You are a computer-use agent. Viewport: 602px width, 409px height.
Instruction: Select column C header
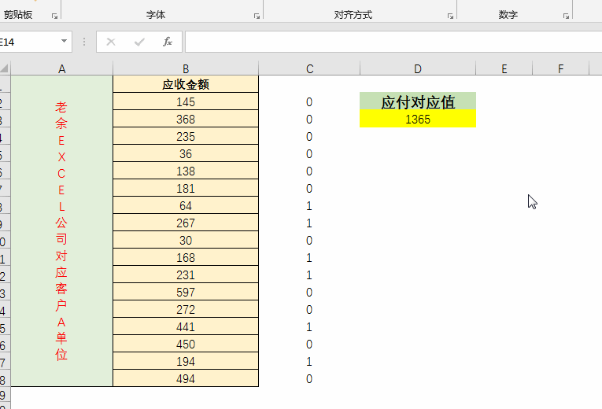tap(309, 69)
